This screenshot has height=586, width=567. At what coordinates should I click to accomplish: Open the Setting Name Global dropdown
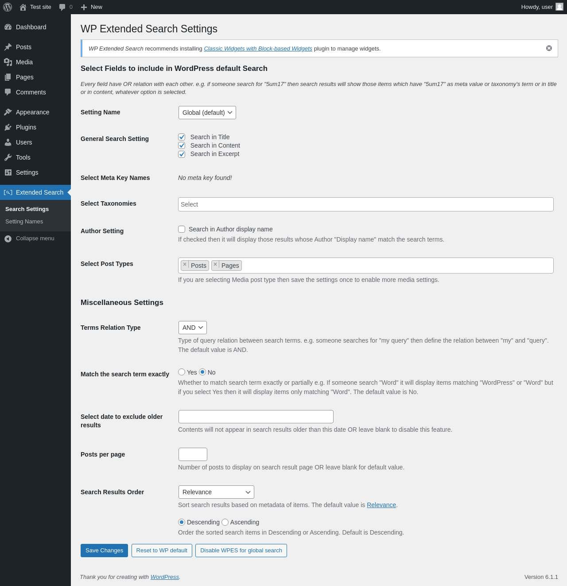[x=207, y=113]
